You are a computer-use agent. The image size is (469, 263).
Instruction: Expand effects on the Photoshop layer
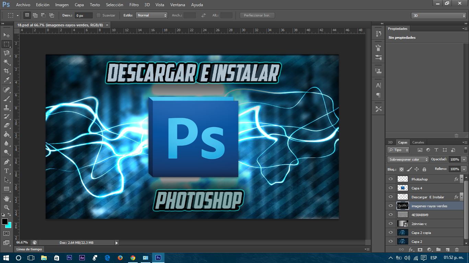[x=461, y=178]
